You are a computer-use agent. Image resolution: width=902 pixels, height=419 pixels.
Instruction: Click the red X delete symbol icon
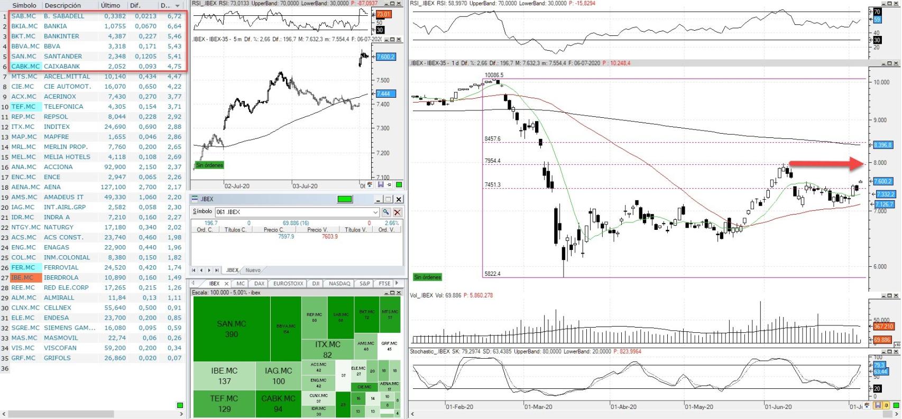397,212
